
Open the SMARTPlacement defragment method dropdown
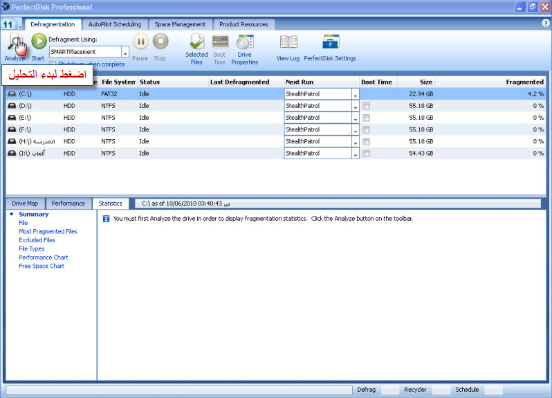pyautogui.click(x=125, y=52)
